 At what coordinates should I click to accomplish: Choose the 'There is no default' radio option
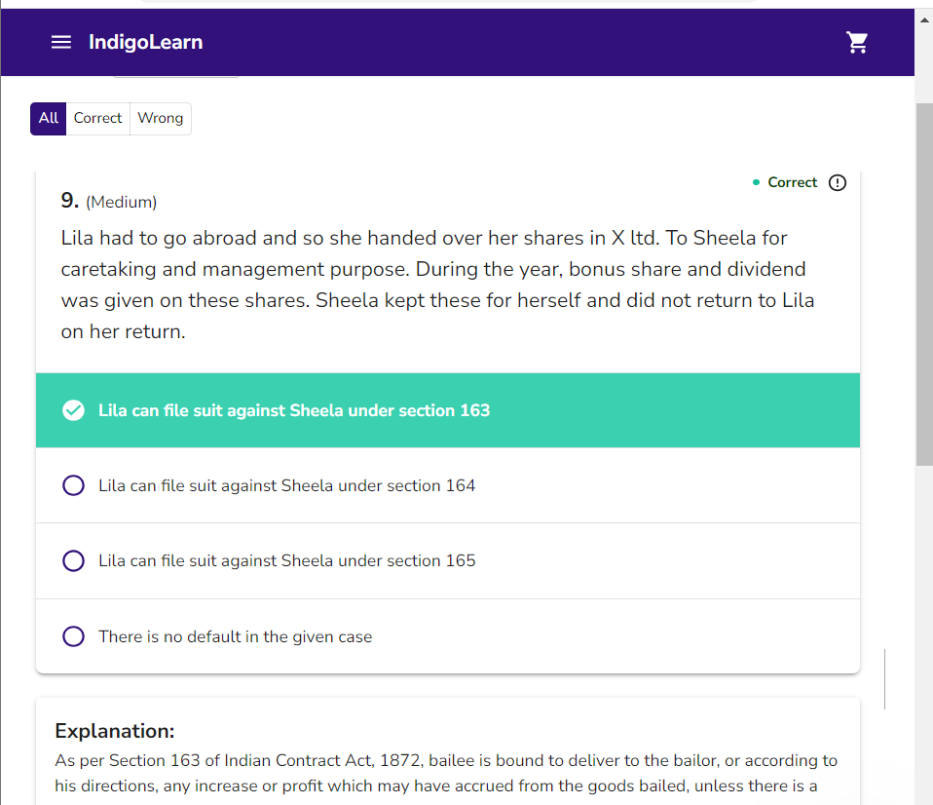tap(73, 637)
